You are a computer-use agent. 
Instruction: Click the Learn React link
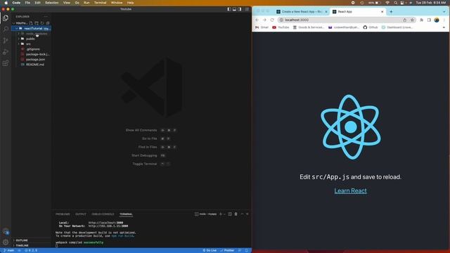[x=350, y=190]
